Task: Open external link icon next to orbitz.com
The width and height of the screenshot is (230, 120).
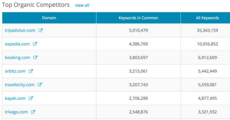Action: coord(31,71)
